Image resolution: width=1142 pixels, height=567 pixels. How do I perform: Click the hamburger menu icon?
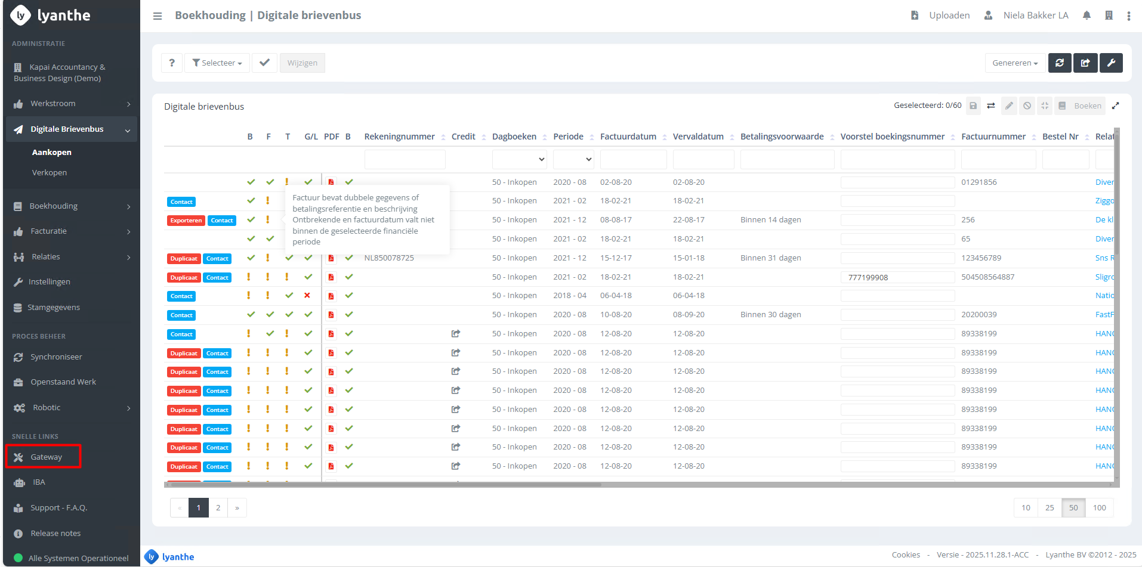(x=158, y=16)
